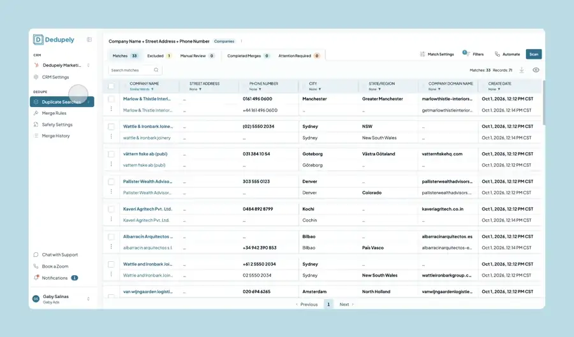Open CRM Settings gear icon
The image size is (574, 337).
click(36, 77)
